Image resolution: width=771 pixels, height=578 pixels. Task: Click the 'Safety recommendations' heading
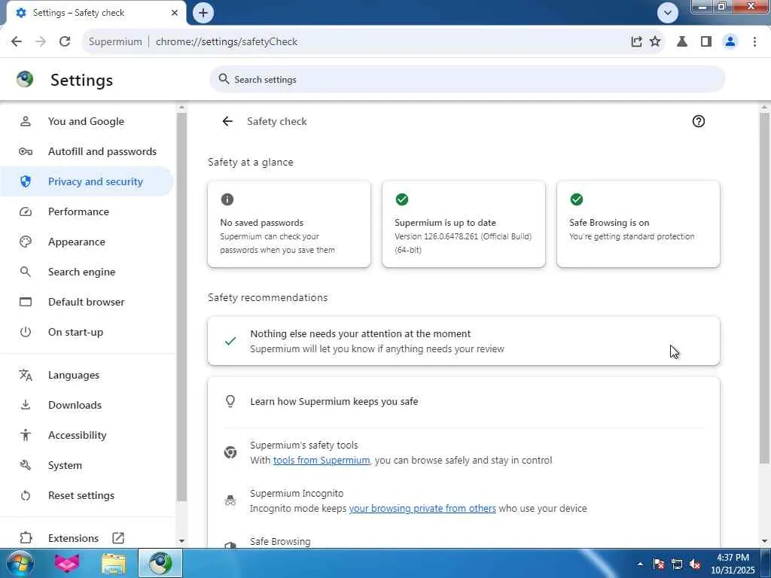pyautogui.click(x=268, y=297)
